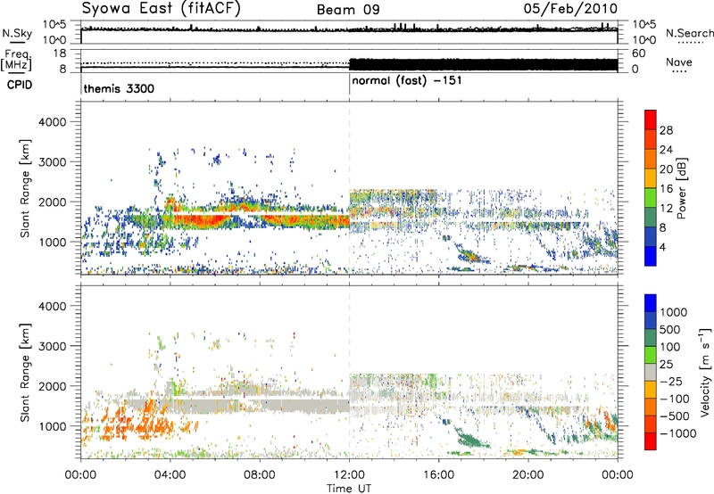
Task: Click the 'Time UT' axis title
Action: [x=349, y=489]
